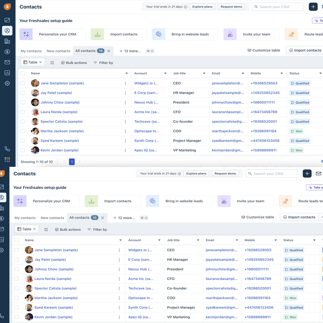This screenshot has width=323, height=323.
Task: Toggle select-all checkbox in upper table header
Action: pos(23,73)
